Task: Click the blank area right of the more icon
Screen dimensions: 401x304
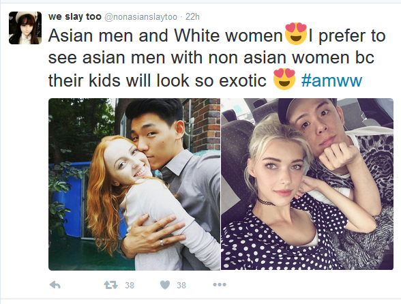Action: [x=307, y=284]
